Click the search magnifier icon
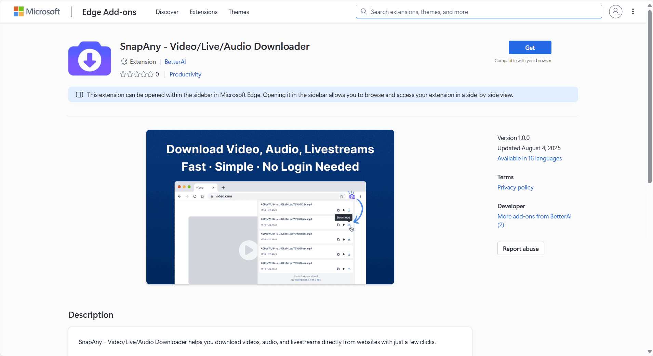653x356 pixels. (364, 12)
